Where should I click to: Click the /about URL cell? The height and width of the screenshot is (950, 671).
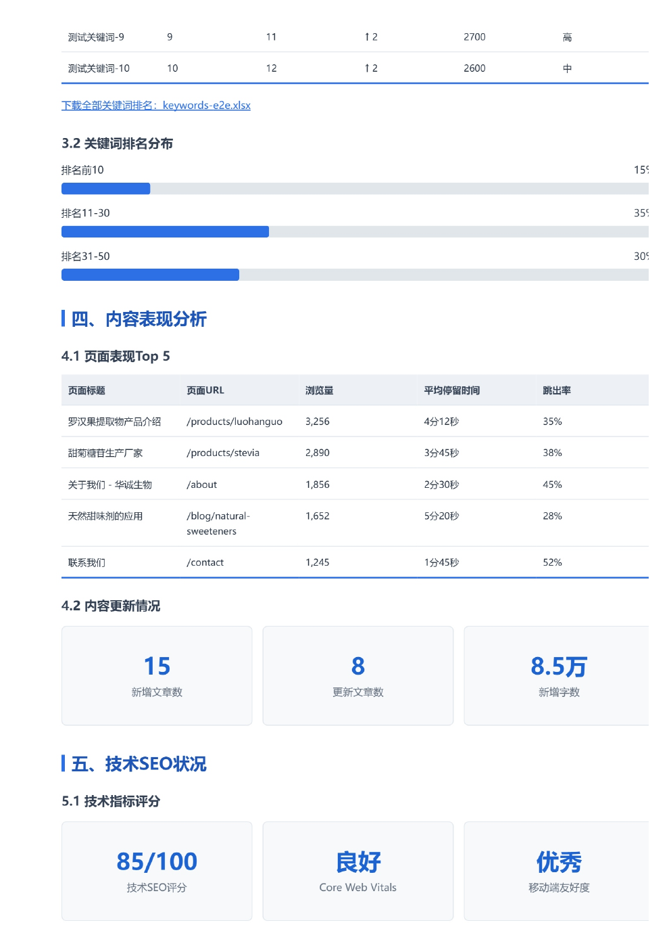[202, 484]
